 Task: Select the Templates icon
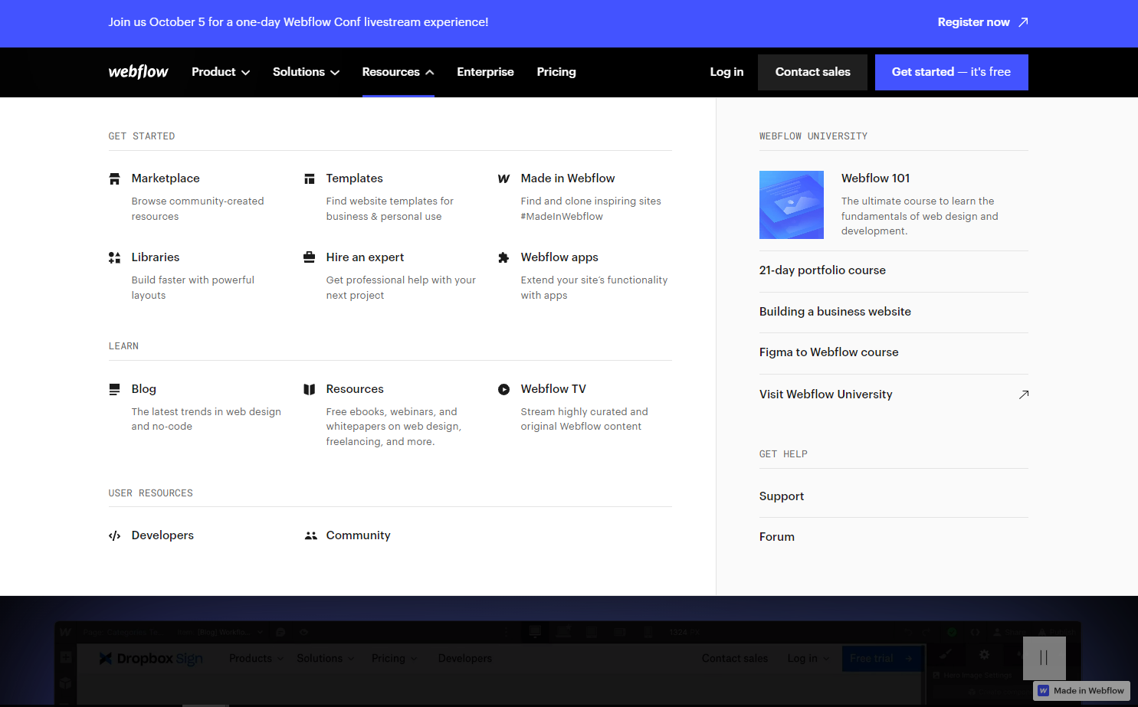tap(310, 178)
